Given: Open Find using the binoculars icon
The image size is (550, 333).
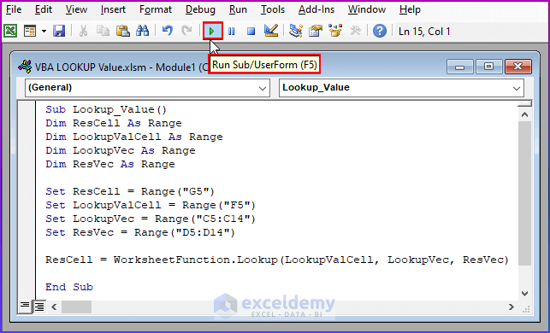Looking at the screenshot, I should point(142,31).
